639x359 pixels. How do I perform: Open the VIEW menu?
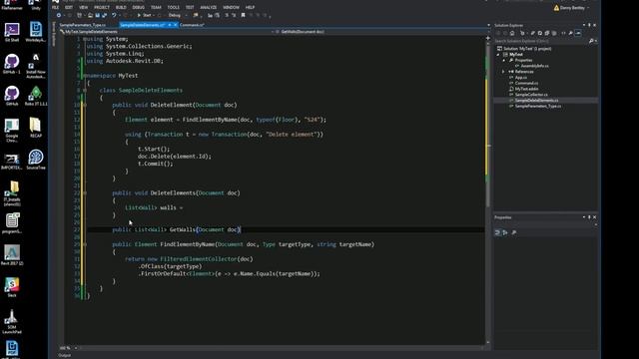click(x=83, y=7)
